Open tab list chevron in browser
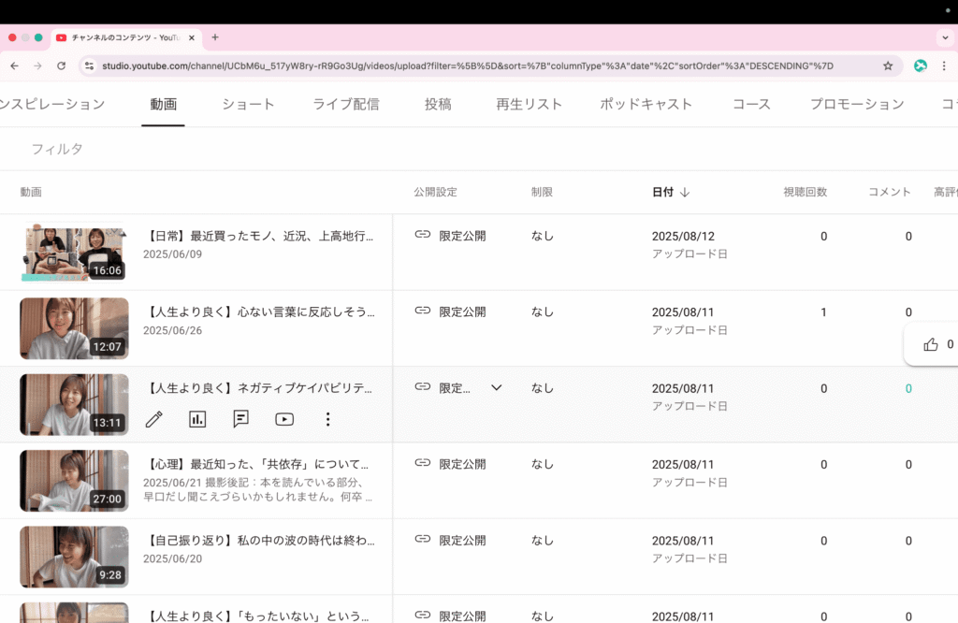 [944, 37]
